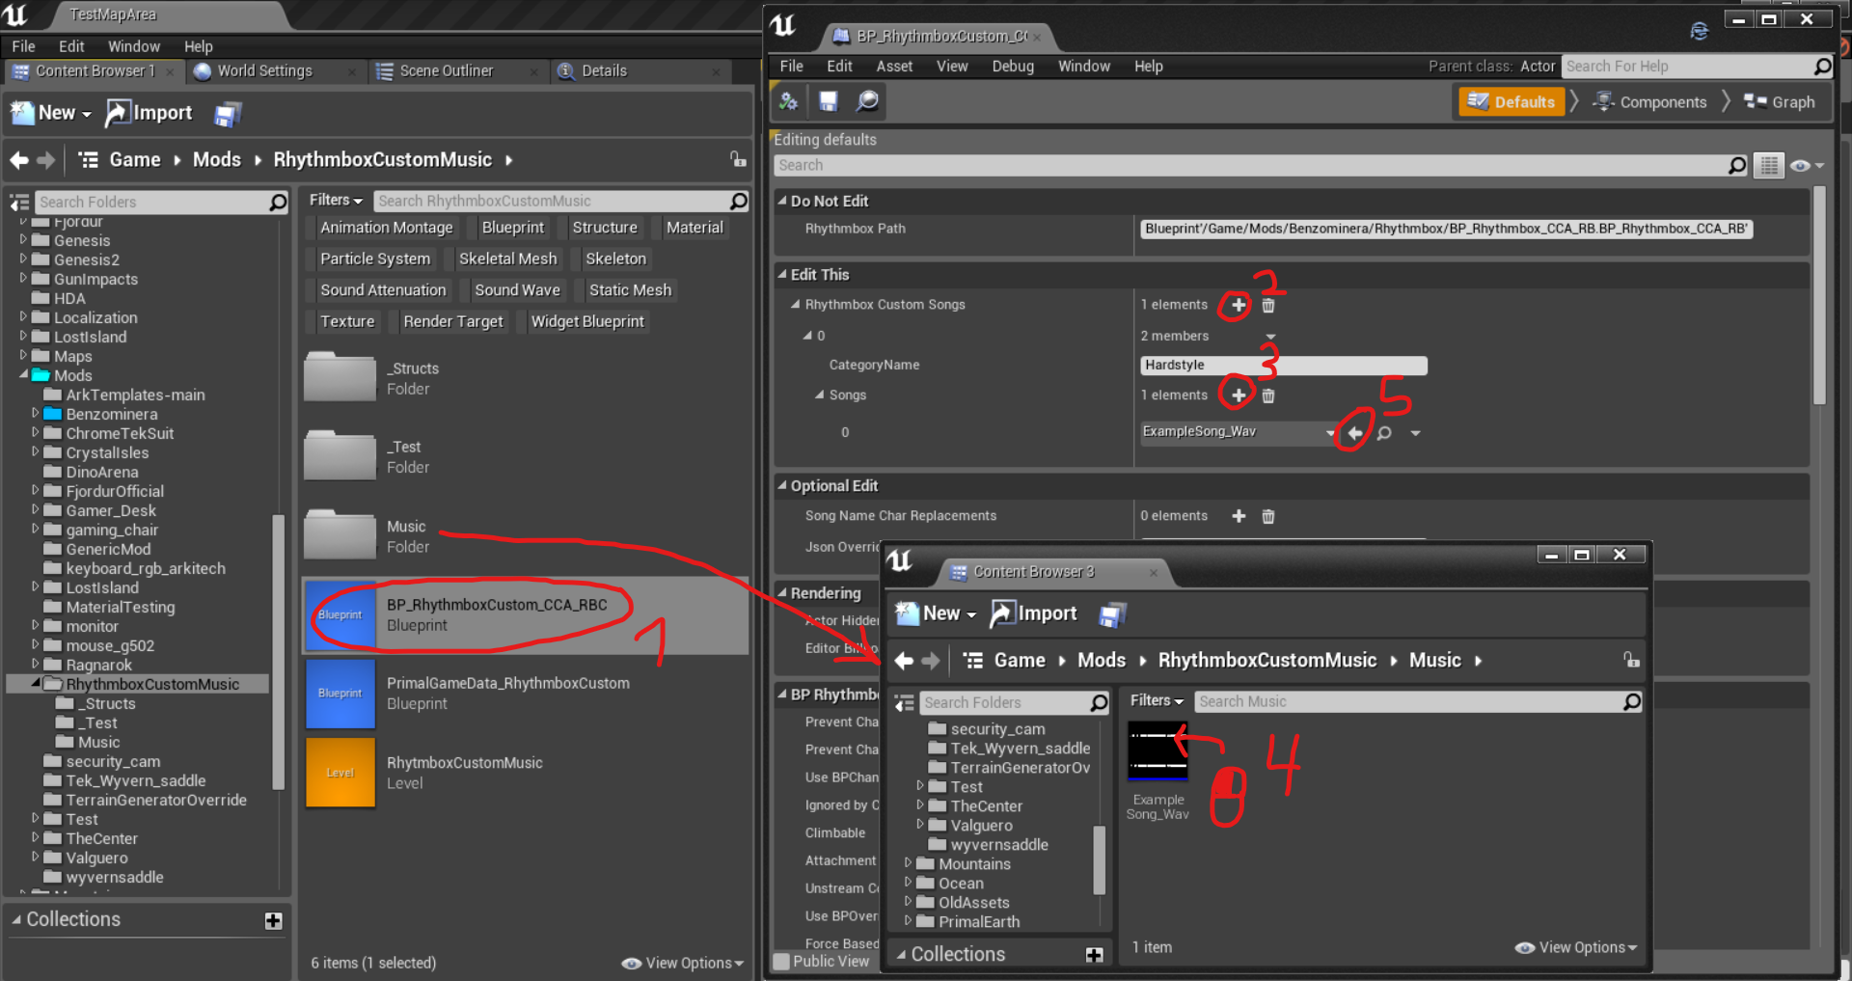Use selected asset arrow beside ExampleSong_Wav
1852x981 pixels.
1355,433
